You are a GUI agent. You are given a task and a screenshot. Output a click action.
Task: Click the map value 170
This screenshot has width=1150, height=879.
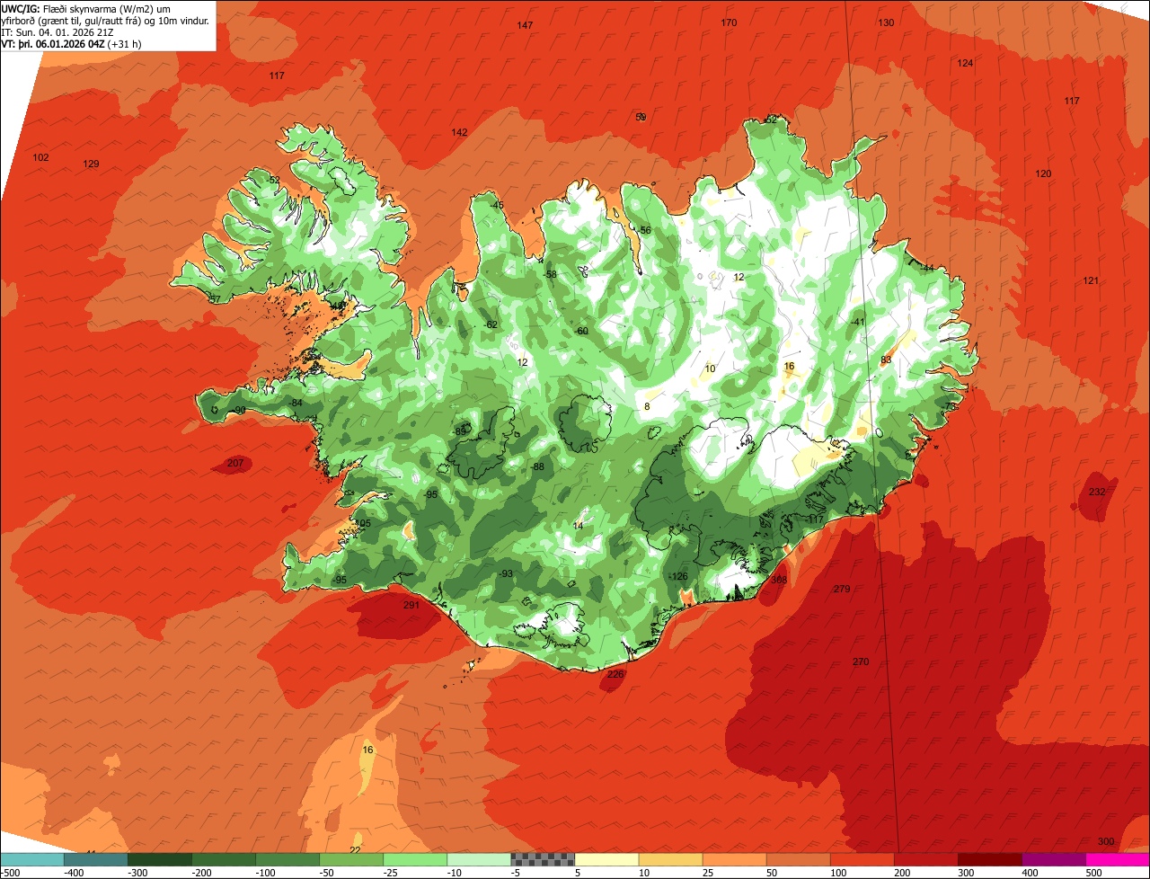729,22
